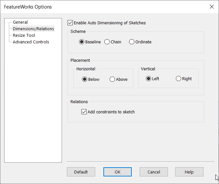
Task: Open Help for FeatureWorks options
Action: [189, 172]
